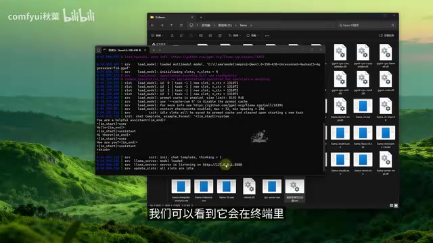Screen dimensions: 433x243
Task: Navigate up one folder in File Explorer
Action: (171, 26)
